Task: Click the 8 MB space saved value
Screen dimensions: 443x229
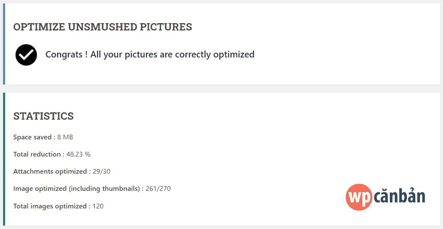Action: coord(65,137)
